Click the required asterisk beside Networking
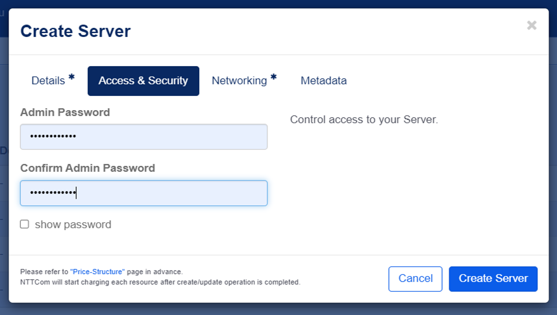The width and height of the screenshot is (557, 315). 273,78
